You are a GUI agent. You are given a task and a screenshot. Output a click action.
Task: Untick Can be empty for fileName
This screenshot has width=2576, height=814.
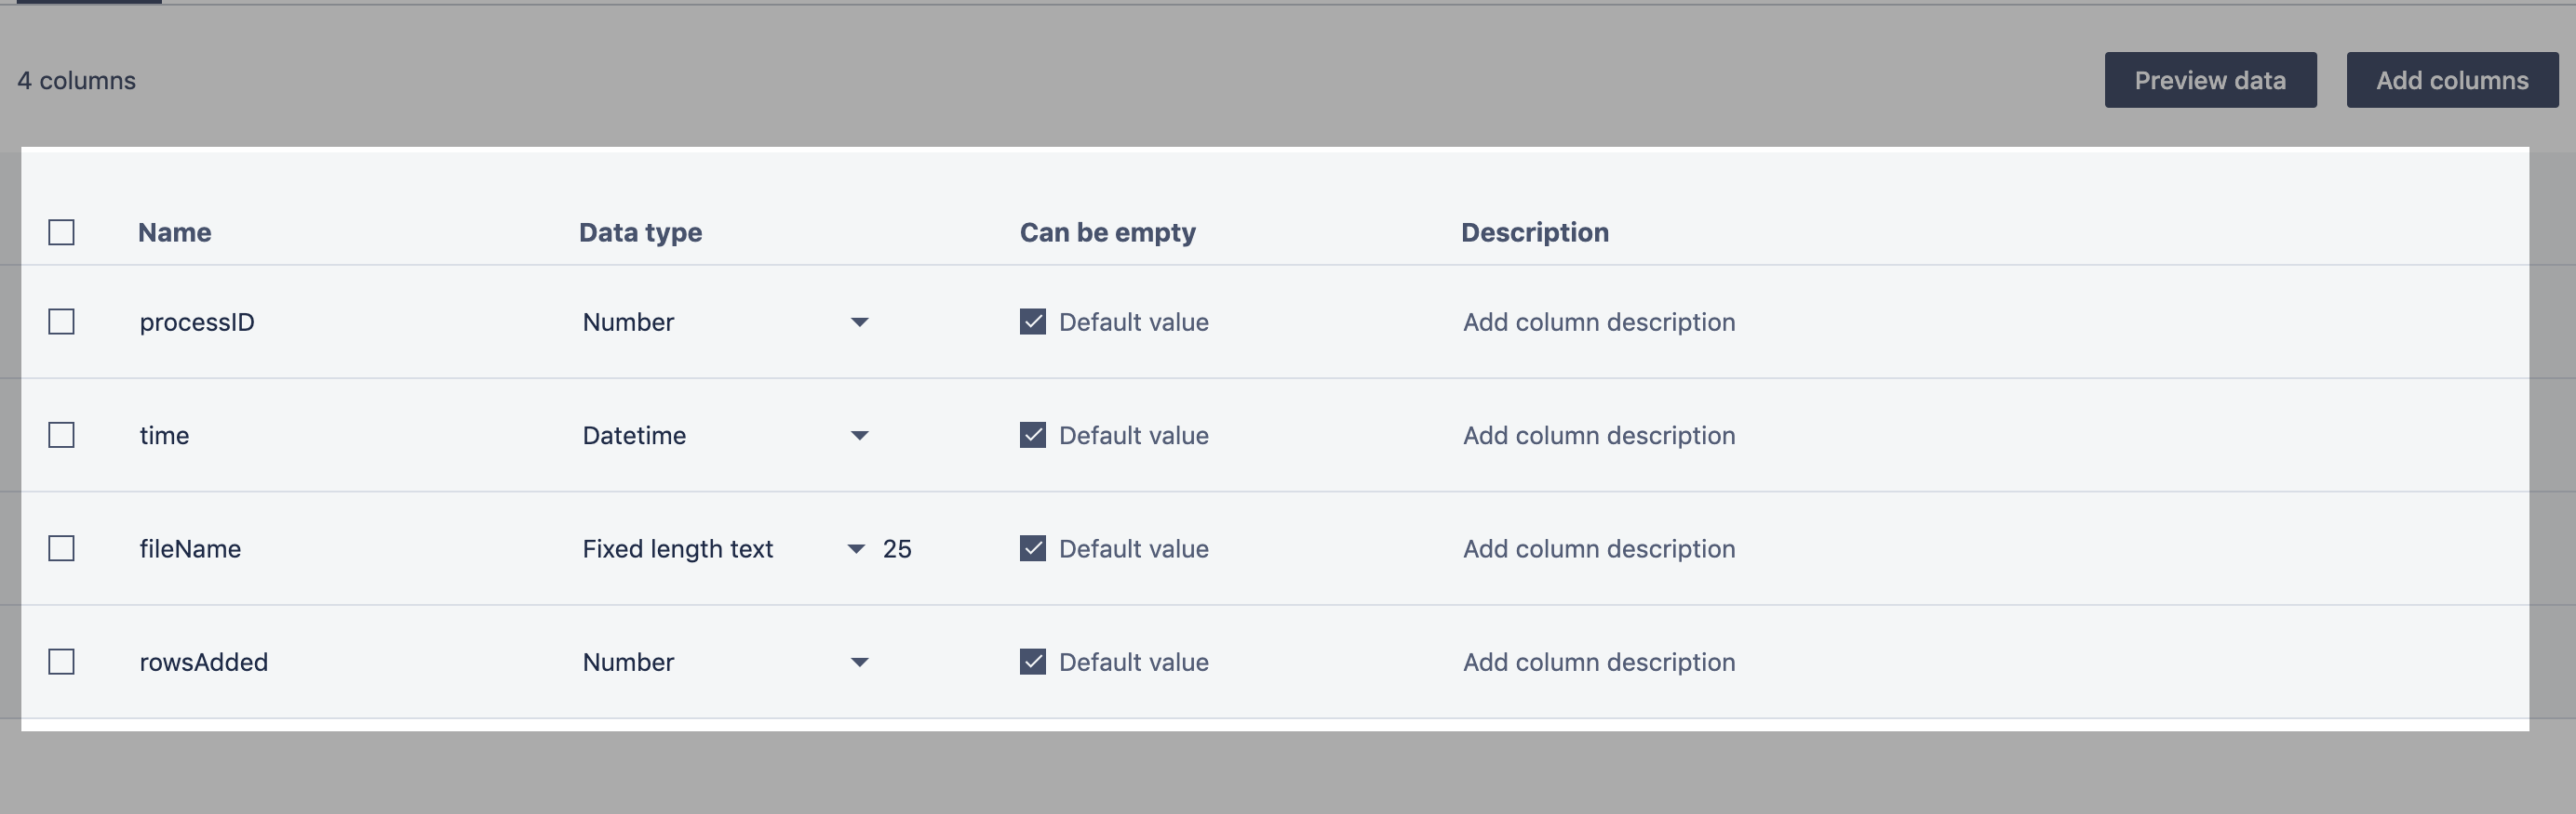coord(1033,548)
